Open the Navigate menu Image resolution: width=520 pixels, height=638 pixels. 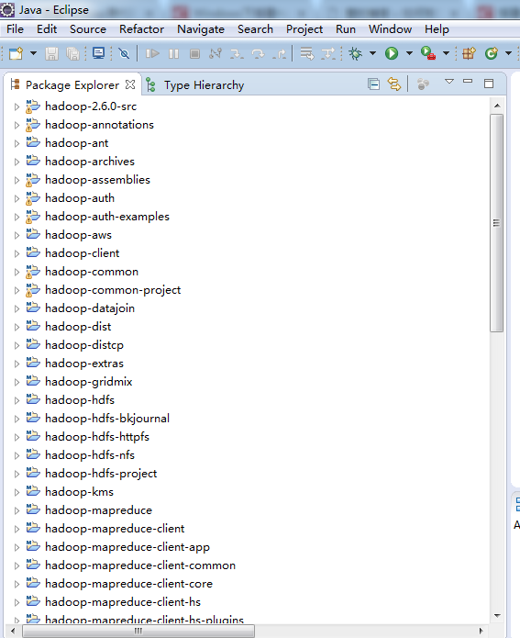pos(201,29)
